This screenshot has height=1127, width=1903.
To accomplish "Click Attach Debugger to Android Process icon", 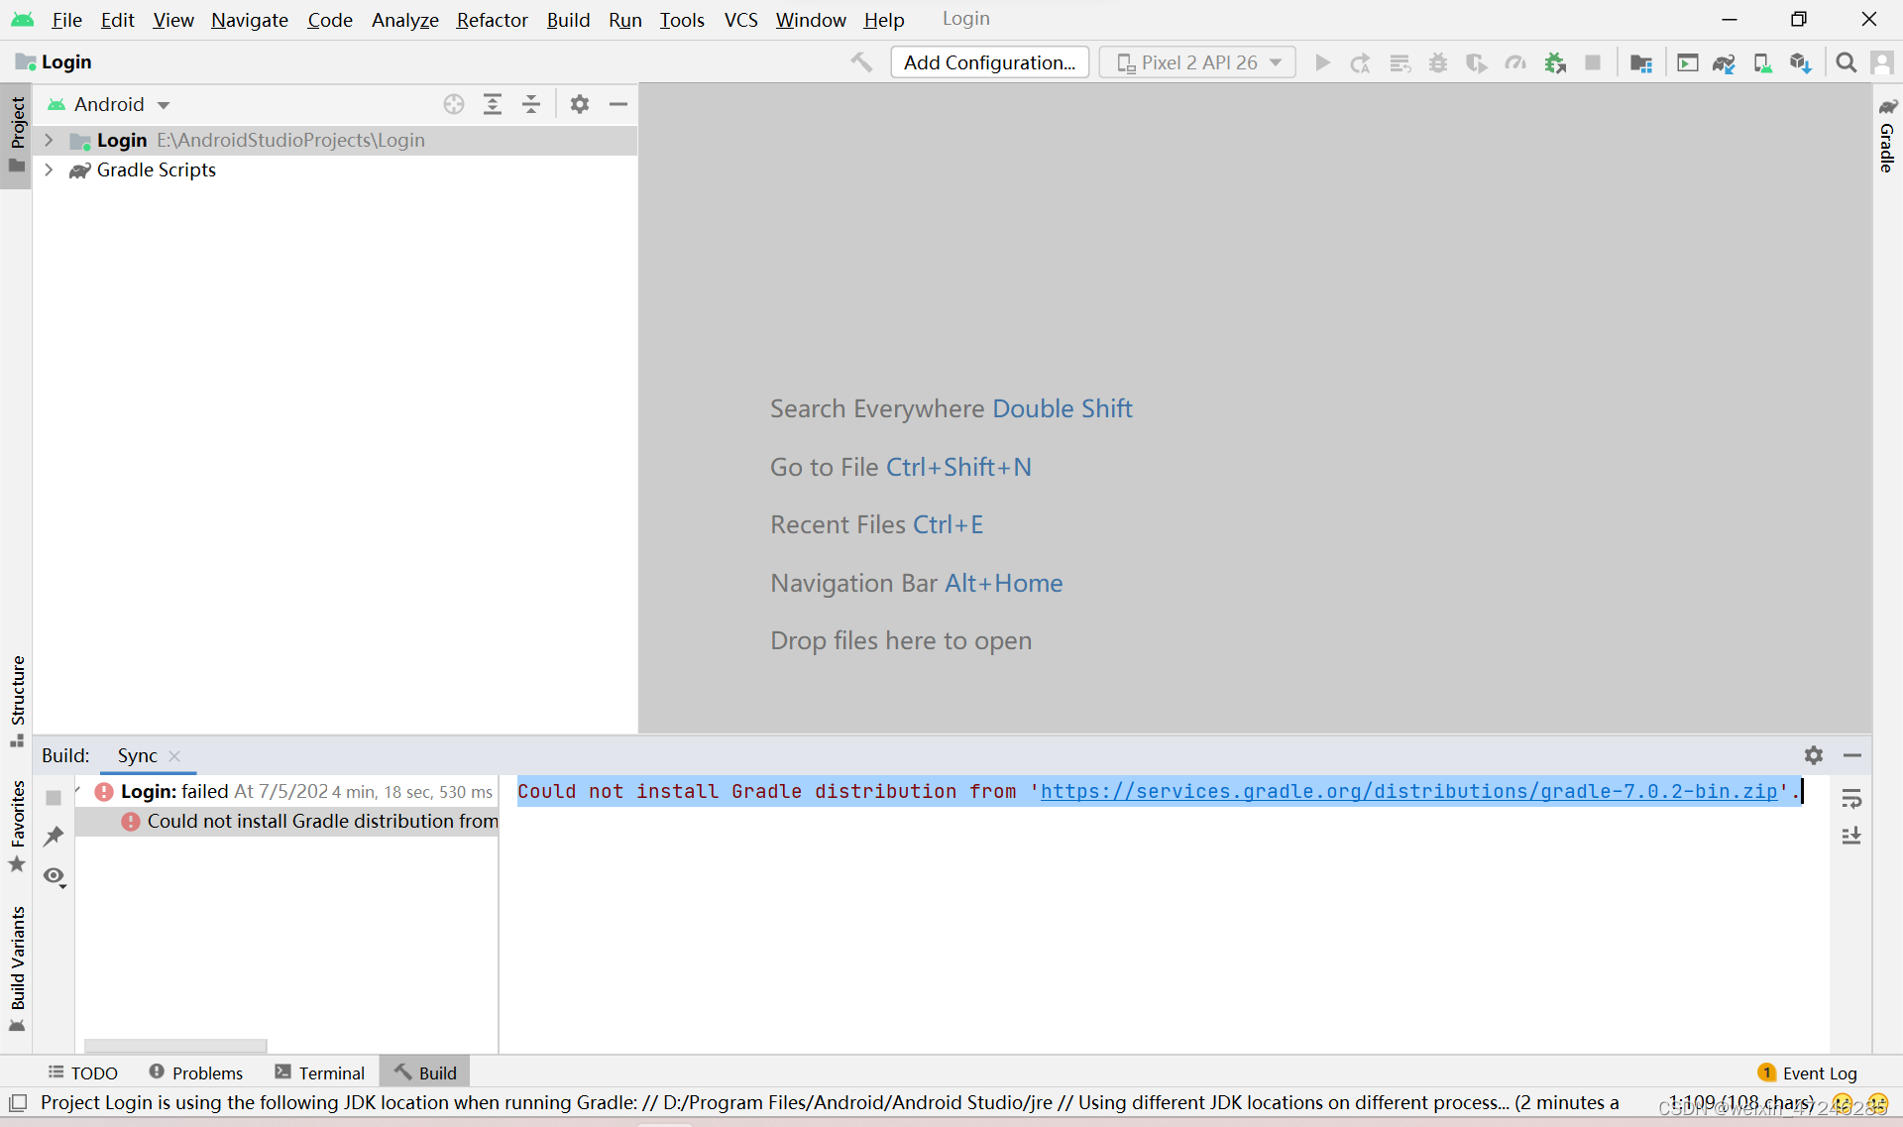I will click(1555, 62).
